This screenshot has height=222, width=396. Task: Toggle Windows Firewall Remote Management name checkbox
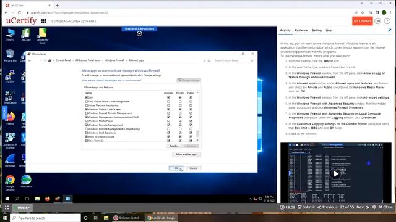87,113
